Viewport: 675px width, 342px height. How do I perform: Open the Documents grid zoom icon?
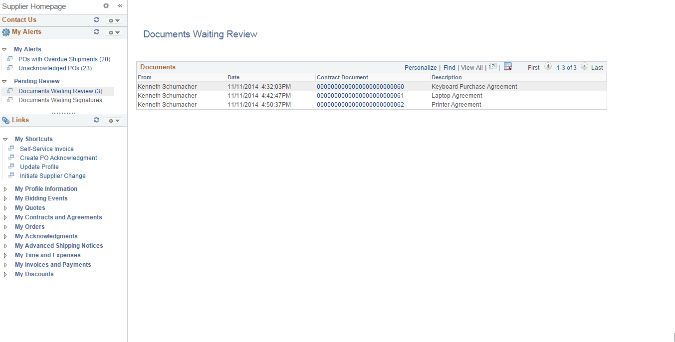click(x=492, y=66)
